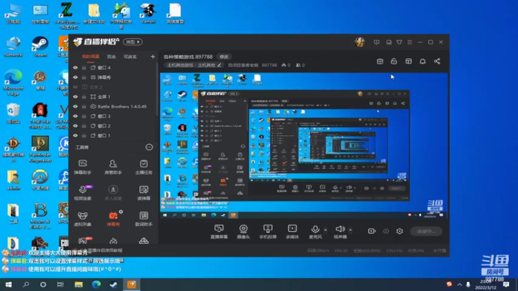
Task: Open the 歌词助手 tool
Action: click(144, 219)
